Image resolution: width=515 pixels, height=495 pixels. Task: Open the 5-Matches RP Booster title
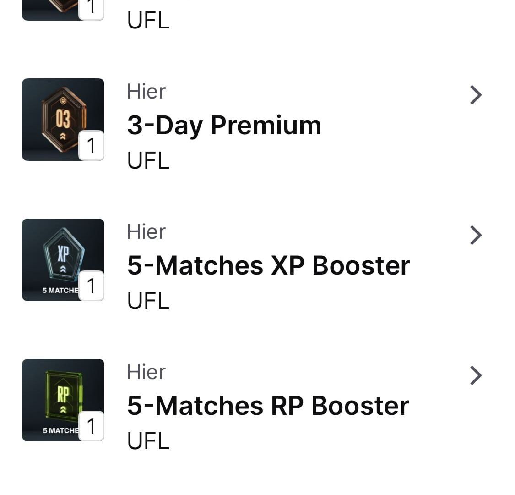(268, 406)
